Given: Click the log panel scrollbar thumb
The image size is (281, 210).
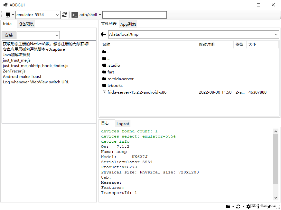Looking at the screenshot, I should point(276,159).
